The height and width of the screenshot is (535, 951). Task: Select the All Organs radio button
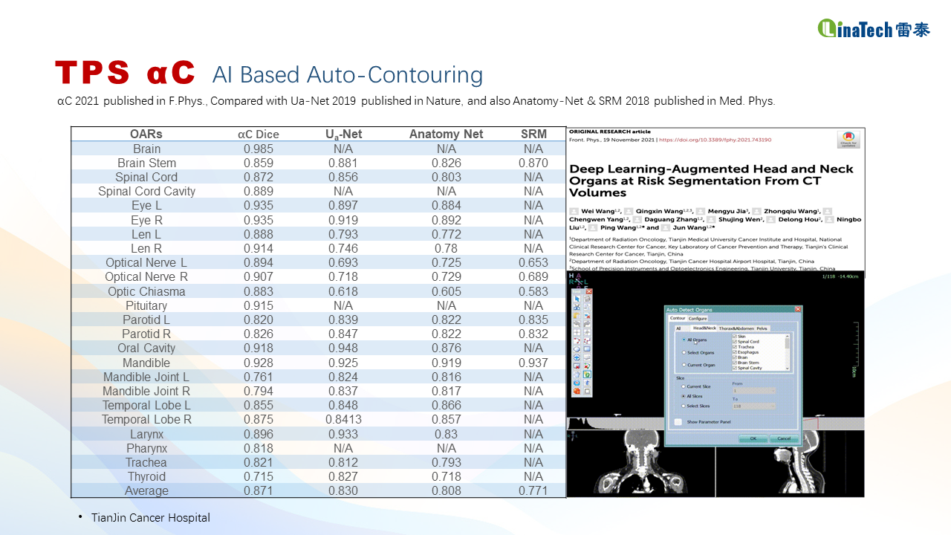coord(684,340)
